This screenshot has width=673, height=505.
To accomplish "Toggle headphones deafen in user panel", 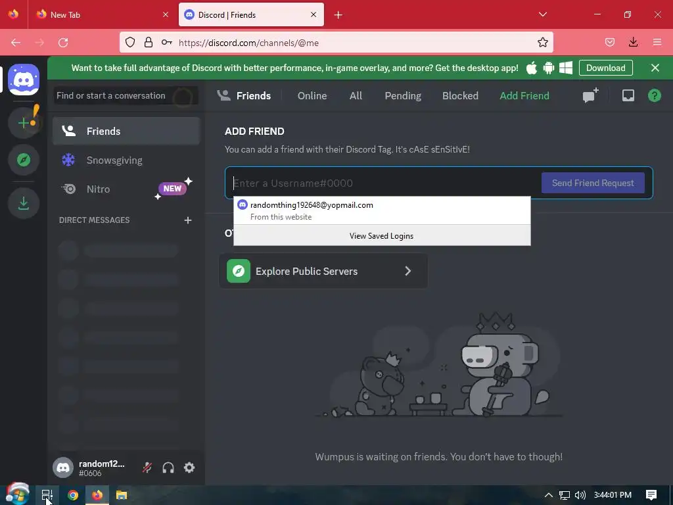I will click(x=168, y=468).
